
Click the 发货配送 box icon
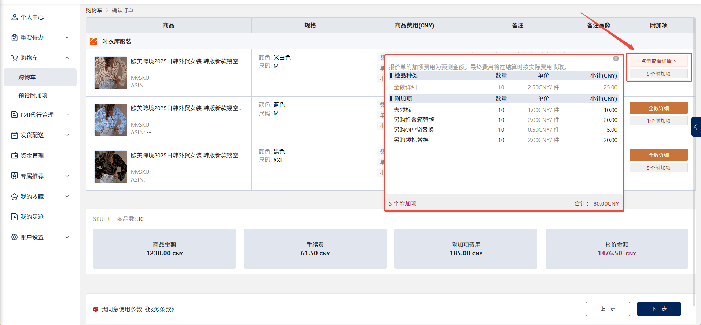coord(14,135)
